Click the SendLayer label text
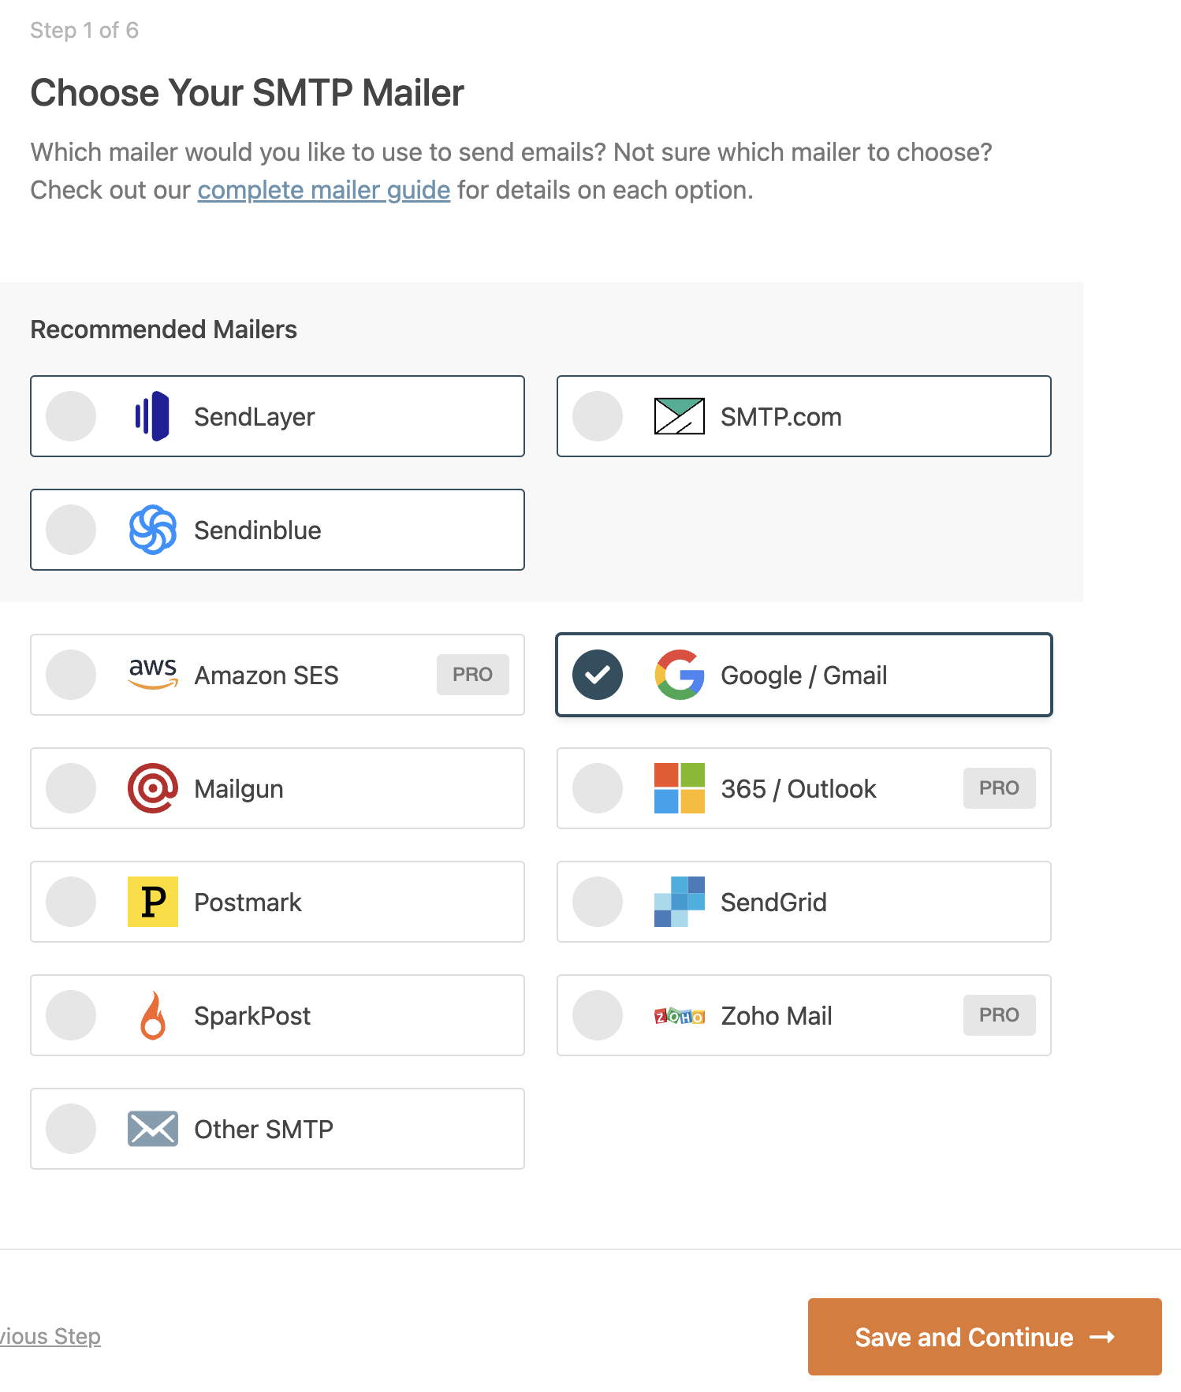Screen dimensions: 1181x1392 pyautogui.click(x=255, y=417)
